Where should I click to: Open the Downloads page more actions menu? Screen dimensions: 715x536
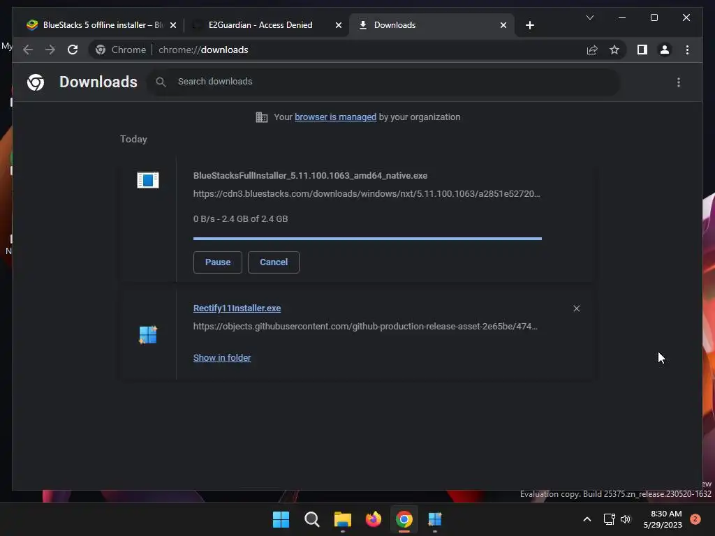point(679,82)
